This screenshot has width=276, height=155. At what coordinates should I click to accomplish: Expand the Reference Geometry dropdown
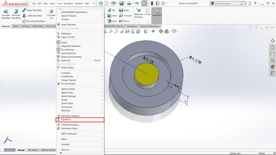139,22
